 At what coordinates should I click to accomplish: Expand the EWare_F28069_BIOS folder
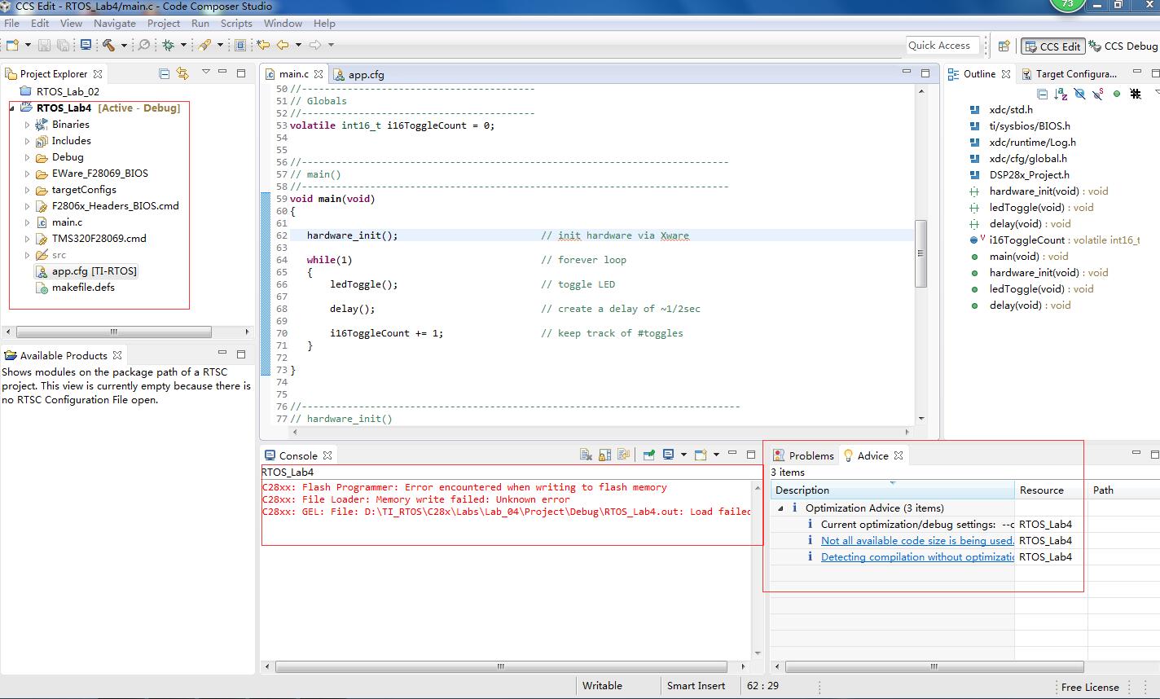[27, 174]
